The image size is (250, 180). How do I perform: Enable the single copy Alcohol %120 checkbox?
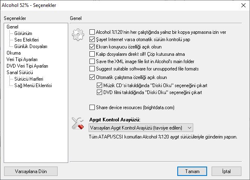tap(92, 32)
